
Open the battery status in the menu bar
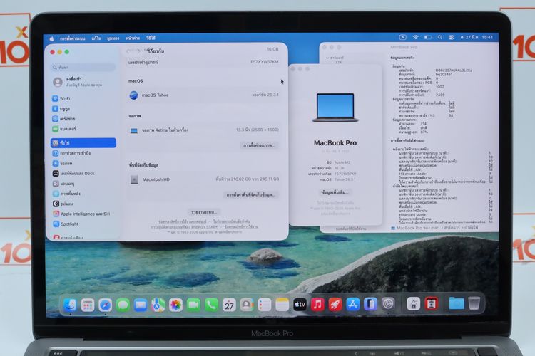(428, 37)
